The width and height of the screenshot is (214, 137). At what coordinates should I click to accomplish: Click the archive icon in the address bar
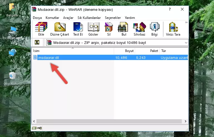point(49,43)
